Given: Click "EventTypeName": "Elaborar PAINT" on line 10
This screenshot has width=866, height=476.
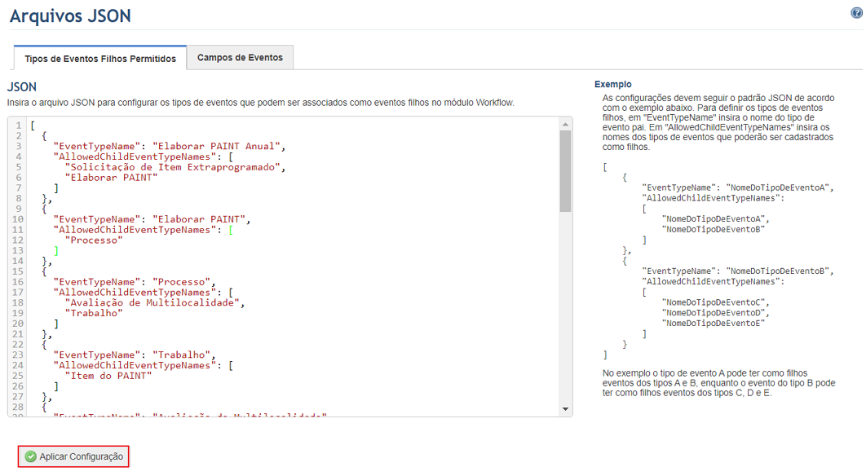Looking at the screenshot, I should [x=149, y=219].
